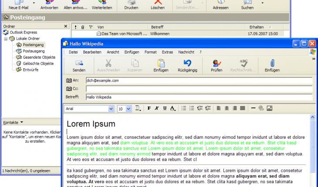Click the Cc: address book button
The height and width of the screenshot is (187, 318).
[72, 89]
